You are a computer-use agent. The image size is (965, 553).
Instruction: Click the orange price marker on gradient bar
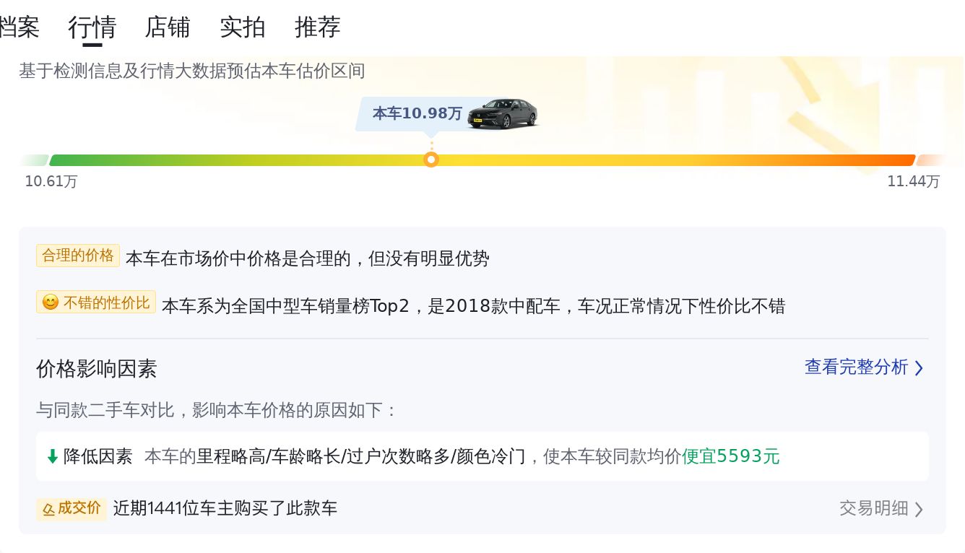tap(431, 160)
